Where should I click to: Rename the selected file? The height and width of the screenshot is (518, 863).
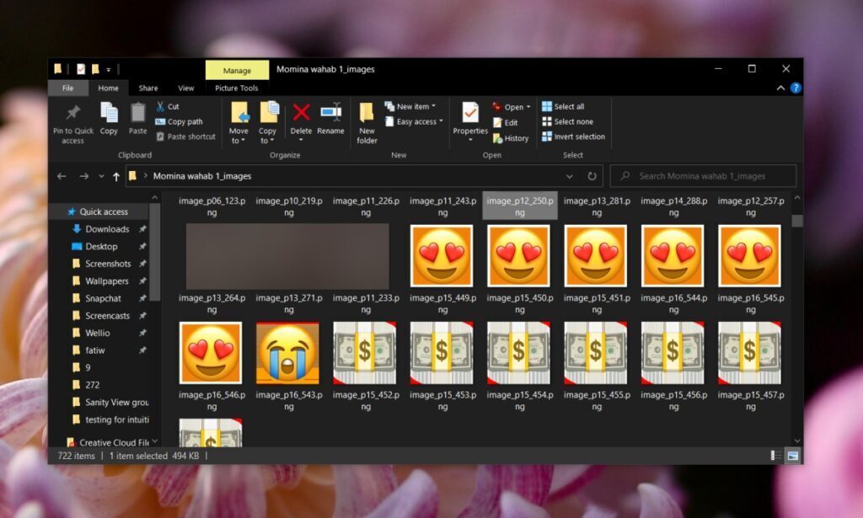pyautogui.click(x=330, y=122)
